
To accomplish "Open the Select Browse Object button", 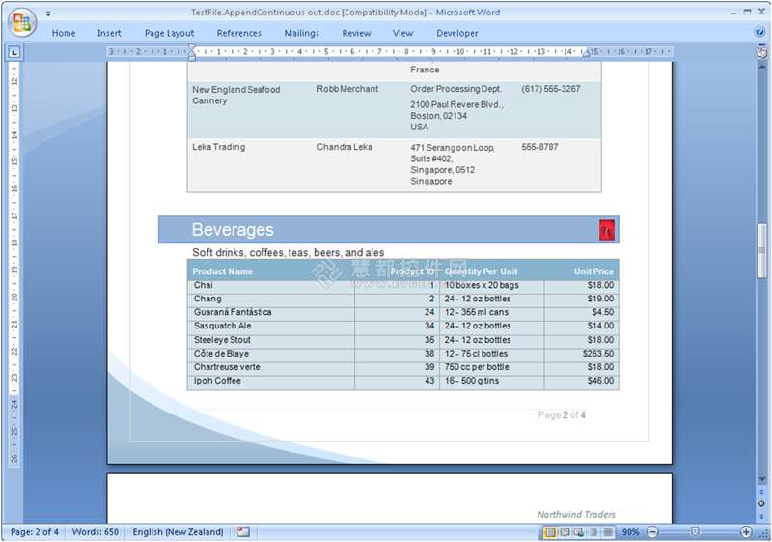I will pos(761,503).
